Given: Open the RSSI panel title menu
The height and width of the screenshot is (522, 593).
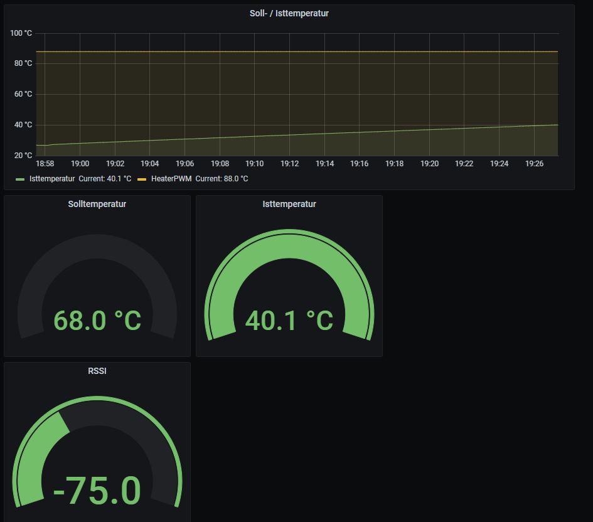Looking at the screenshot, I should (x=97, y=371).
